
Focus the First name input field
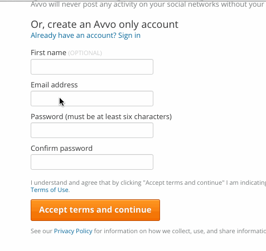92,67
